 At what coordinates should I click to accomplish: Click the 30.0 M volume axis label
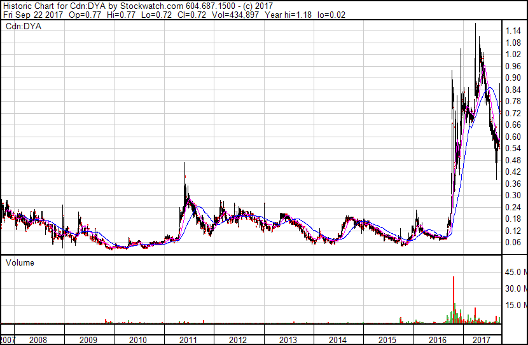(x=516, y=288)
